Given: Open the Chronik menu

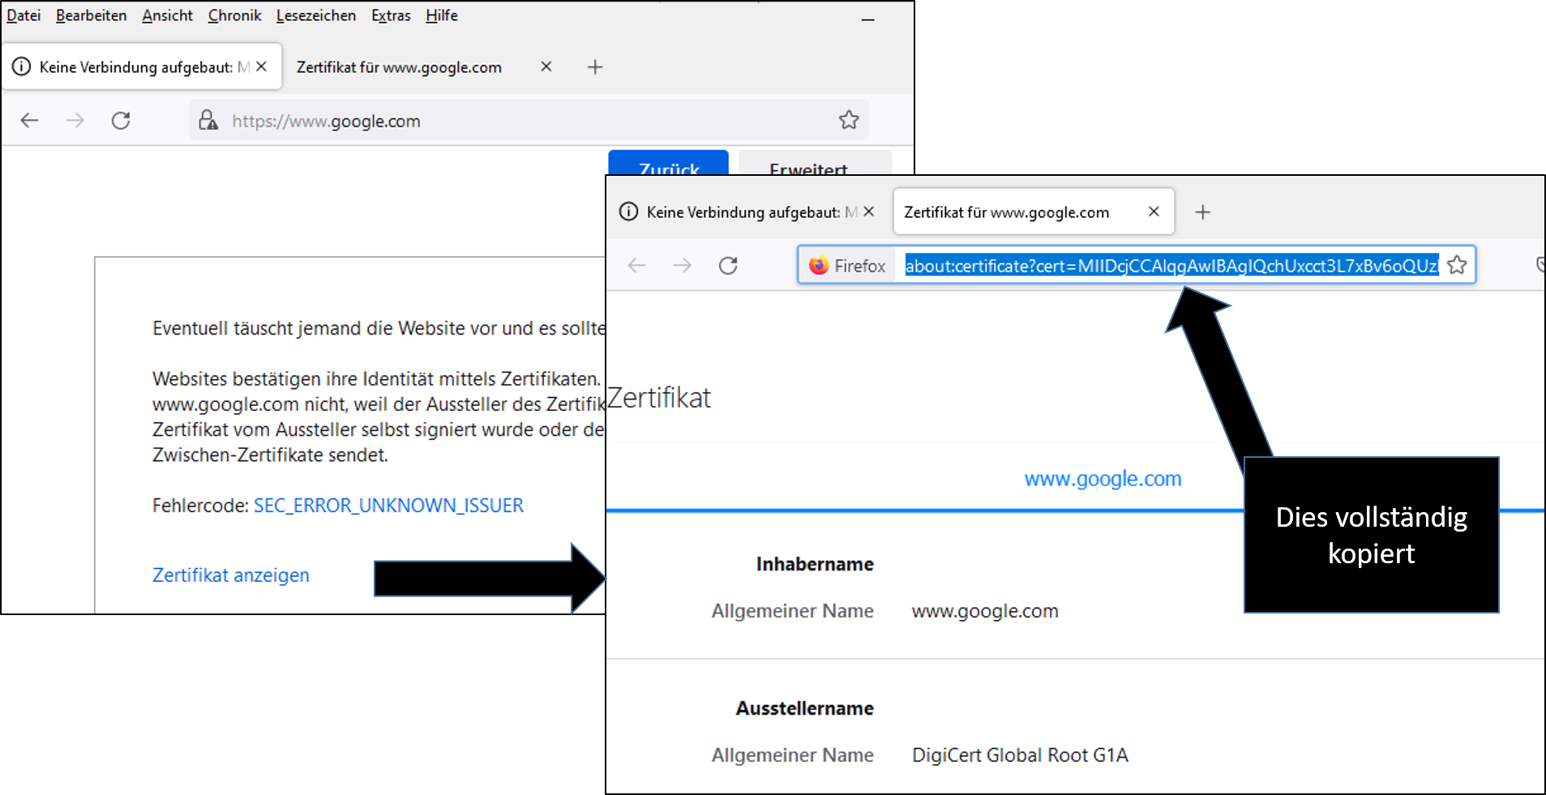Looking at the screenshot, I should (x=234, y=15).
